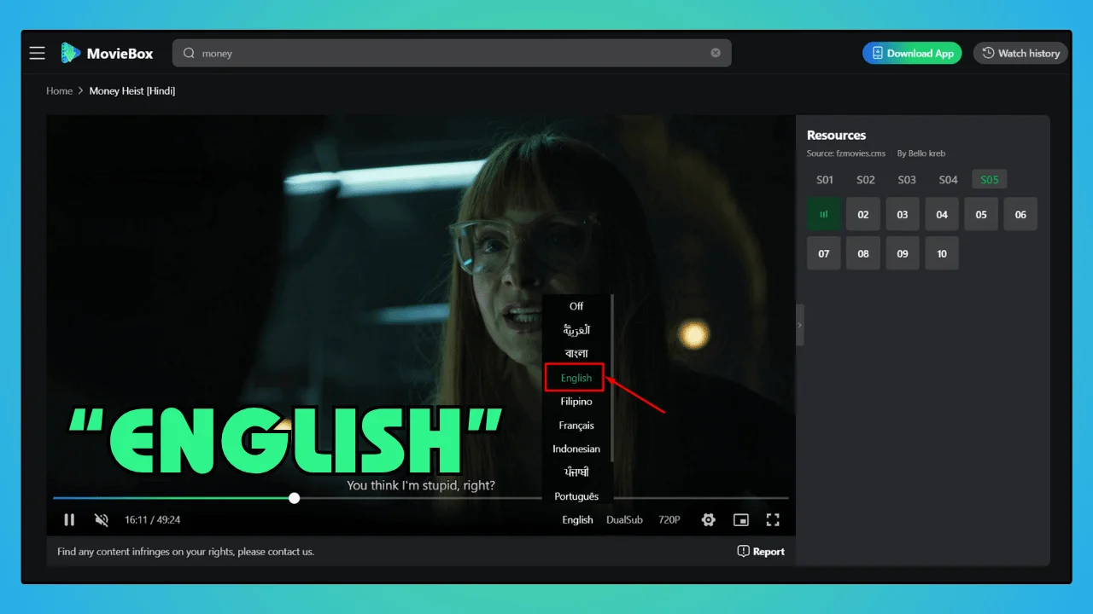This screenshot has height=614, width=1093.
Task: Click the By Bello kreb uploader text
Action: (921, 153)
